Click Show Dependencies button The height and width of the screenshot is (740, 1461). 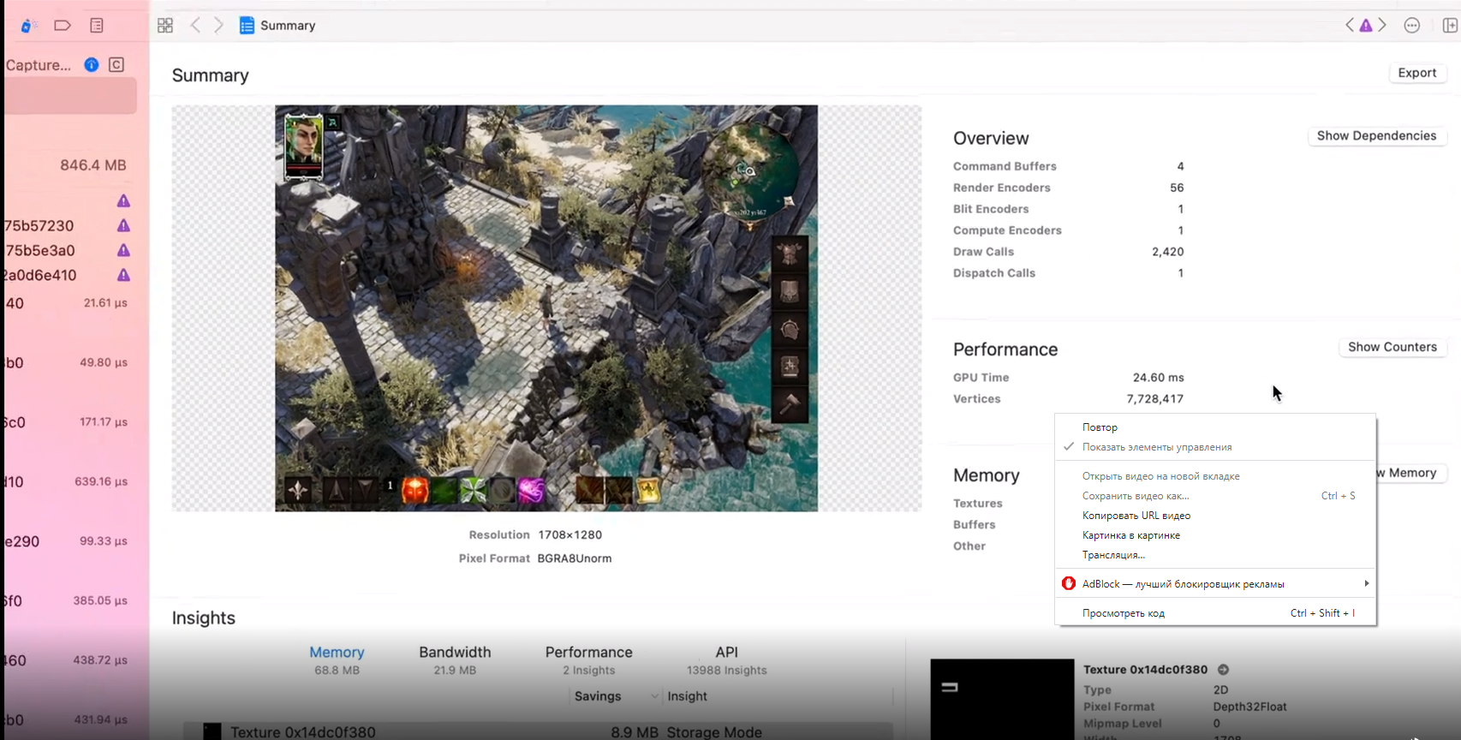coord(1376,136)
